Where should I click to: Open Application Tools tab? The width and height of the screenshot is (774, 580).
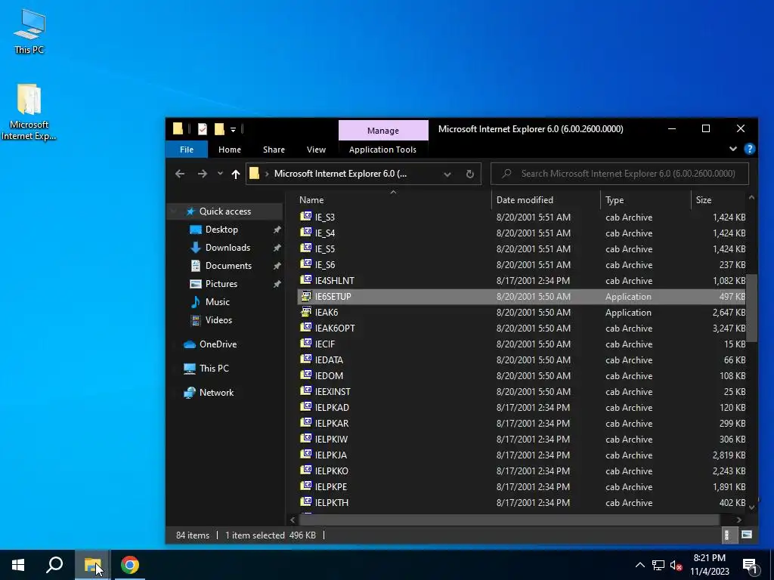[382, 150]
